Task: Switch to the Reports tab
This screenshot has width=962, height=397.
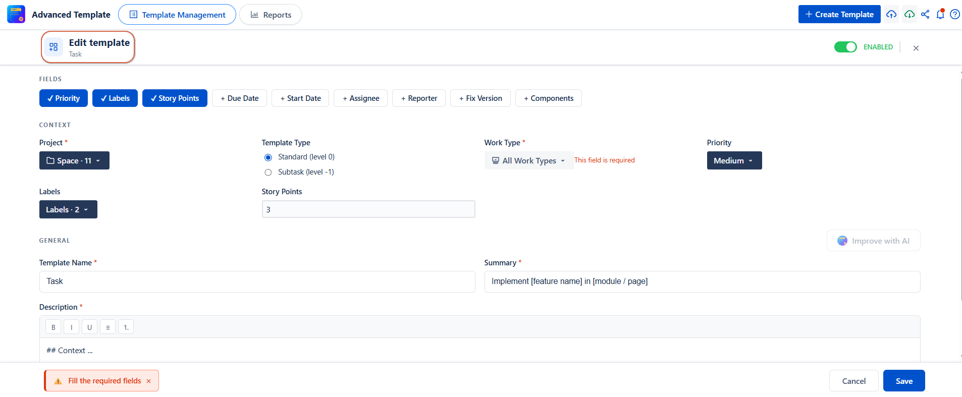Action: (271, 15)
